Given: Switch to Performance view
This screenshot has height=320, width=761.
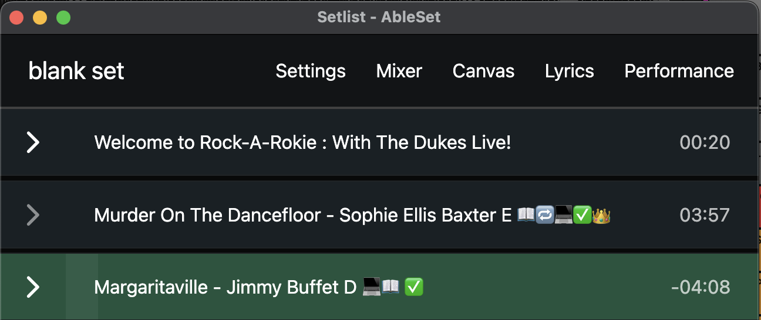Looking at the screenshot, I should pos(679,71).
